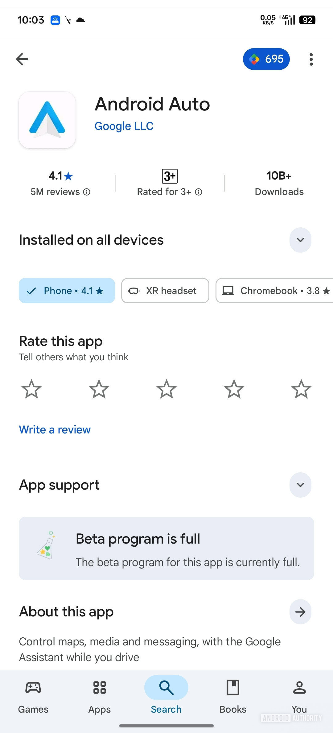This screenshot has width=333, height=733.
Task: Open Play Points showing 695
Action: click(266, 59)
